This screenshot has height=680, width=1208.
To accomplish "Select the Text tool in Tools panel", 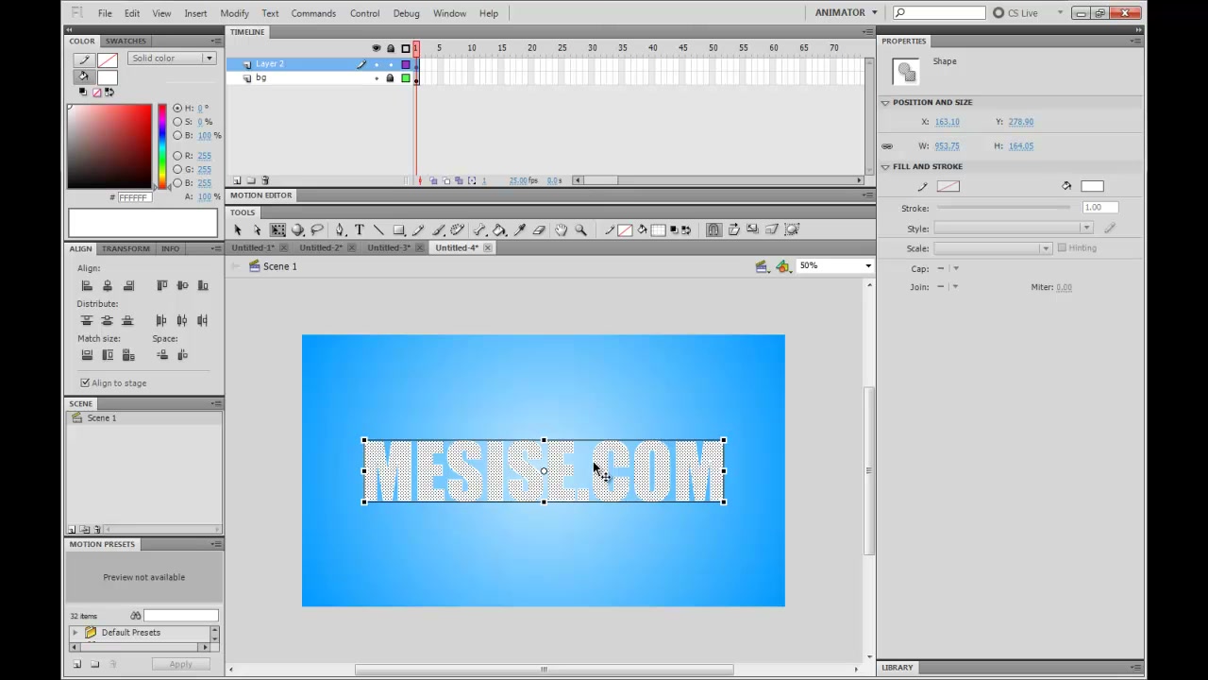I will pos(360,229).
